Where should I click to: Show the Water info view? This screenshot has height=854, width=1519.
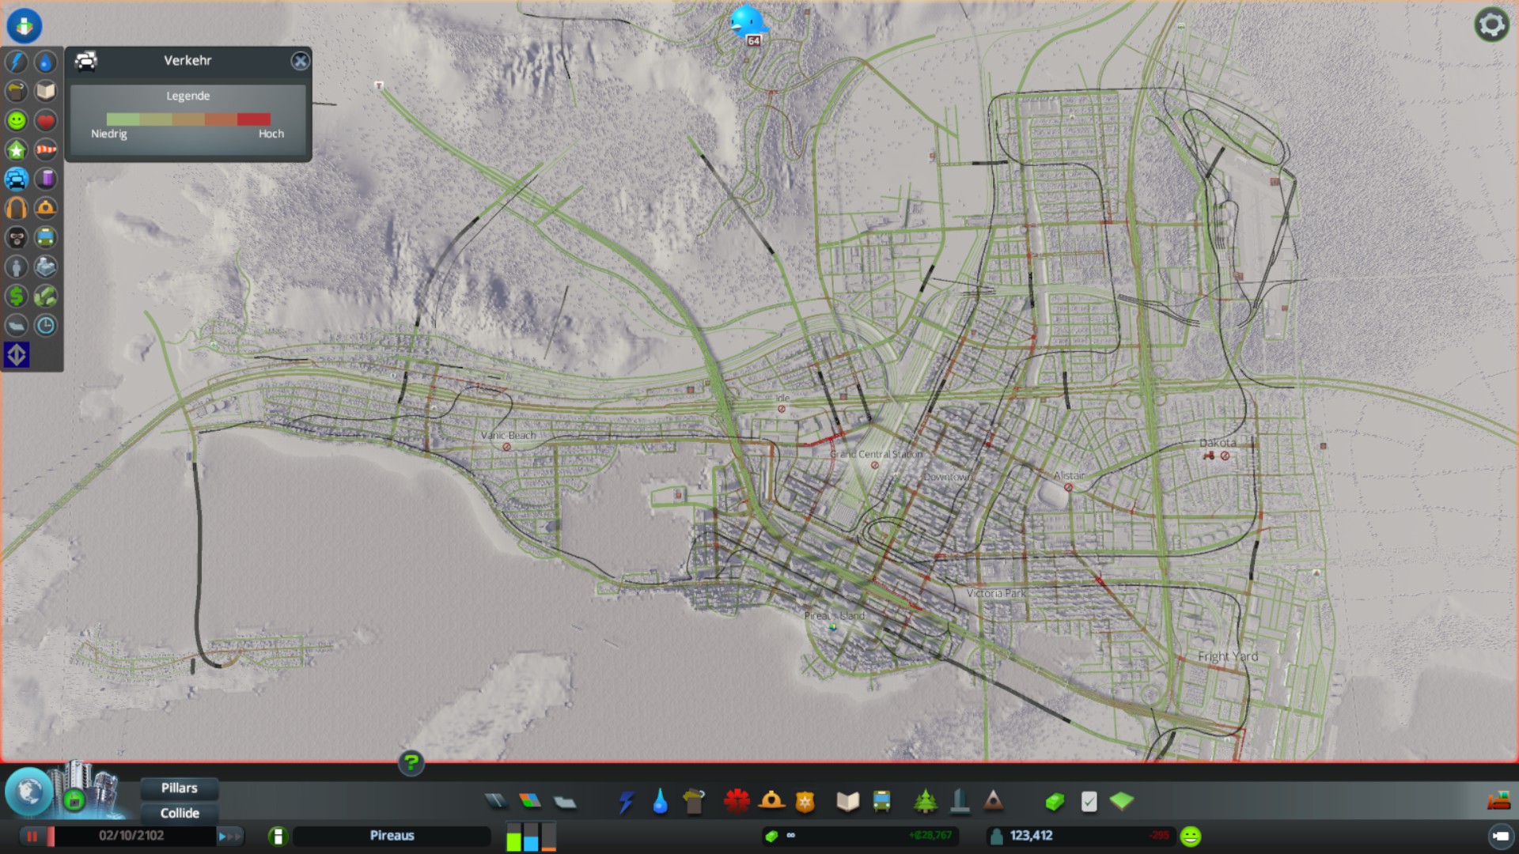pyautogui.click(x=46, y=62)
